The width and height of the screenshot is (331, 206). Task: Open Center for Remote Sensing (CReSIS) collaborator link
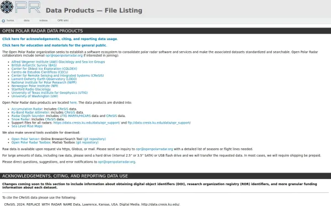pyautogui.click(x=57, y=75)
